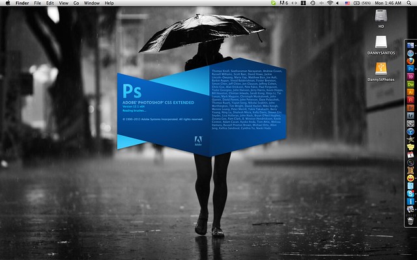
Task: Open Preview icon in the dock
Action: pos(410,209)
